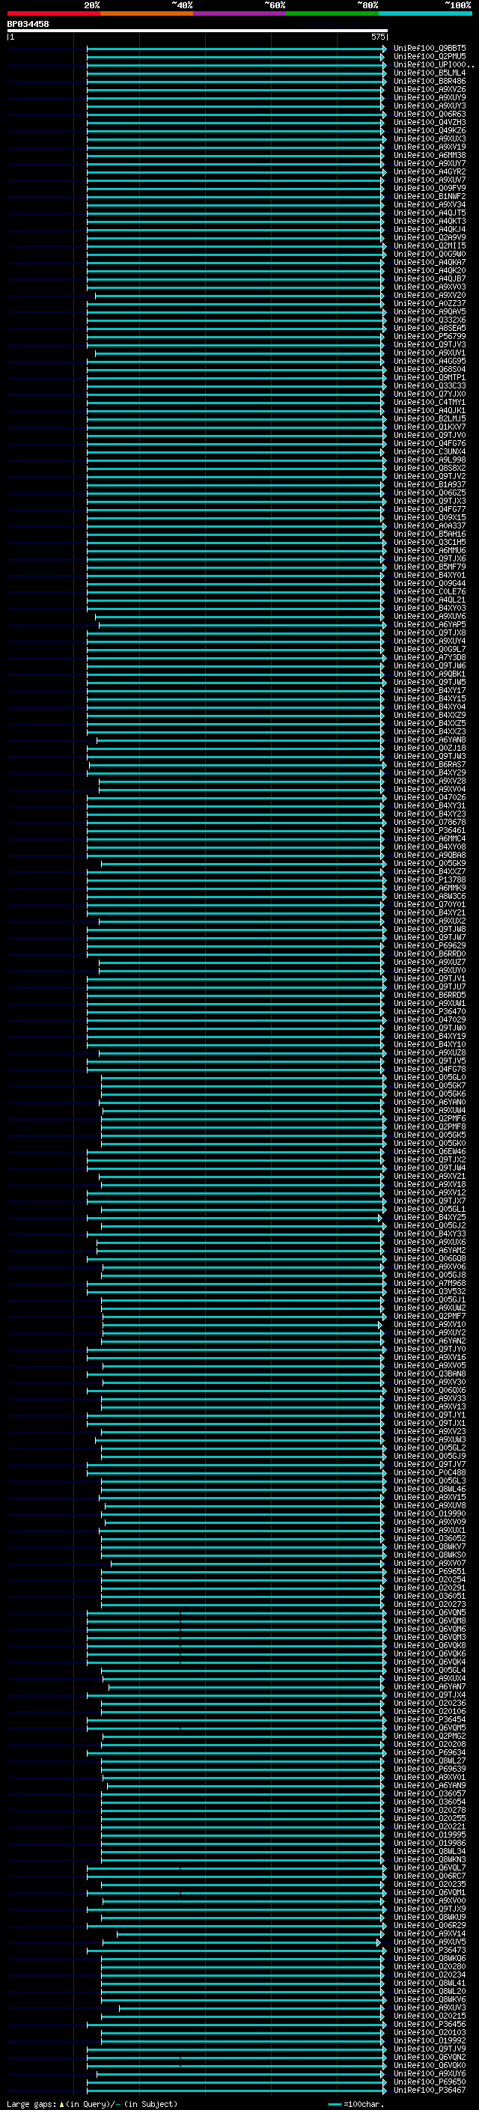Image resolution: width=479 pixels, height=2110 pixels.
Task: Open hit UniRef100_Q2PMF7
Action: (430, 1317)
